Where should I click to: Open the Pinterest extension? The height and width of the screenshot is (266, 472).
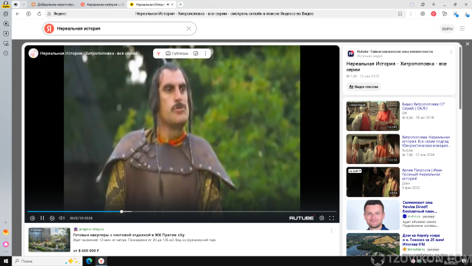(x=434, y=14)
